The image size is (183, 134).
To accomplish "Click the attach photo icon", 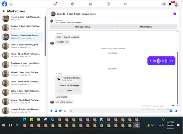I will point(56,111).
